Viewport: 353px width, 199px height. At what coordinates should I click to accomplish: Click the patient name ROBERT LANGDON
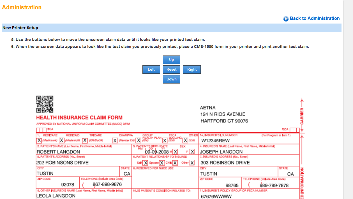(x=58, y=152)
